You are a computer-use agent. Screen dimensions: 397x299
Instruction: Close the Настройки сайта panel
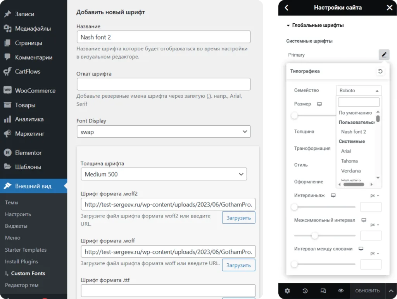(x=390, y=8)
